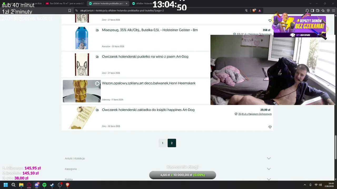Favorite the top Żary 27 lipca listing heart
The width and height of the screenshot is (337, 189).
(x=270, y=20)
